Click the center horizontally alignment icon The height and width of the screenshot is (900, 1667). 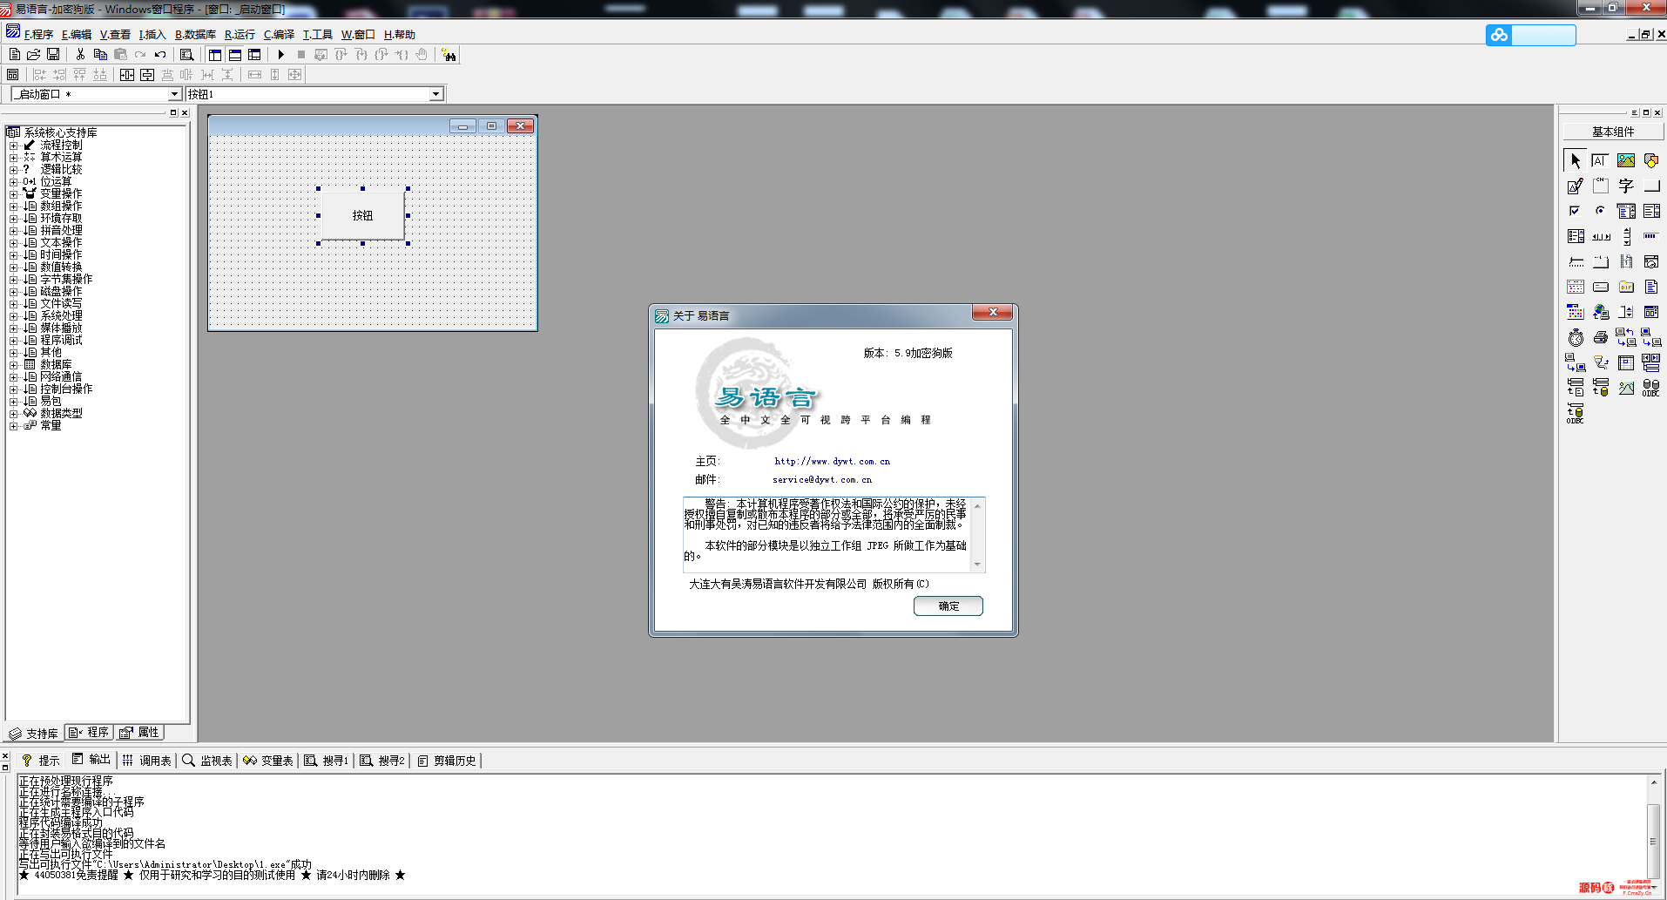click(x=127, y=75)
